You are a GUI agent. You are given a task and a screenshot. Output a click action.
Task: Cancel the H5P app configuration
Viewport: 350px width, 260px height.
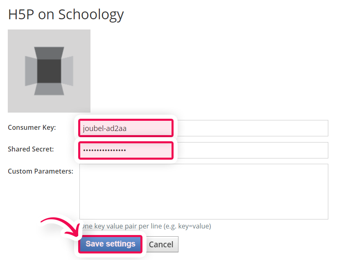click(x=161, y=244)
